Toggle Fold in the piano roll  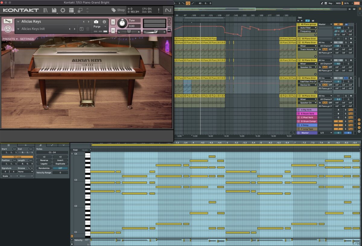(x=75, y=150)
